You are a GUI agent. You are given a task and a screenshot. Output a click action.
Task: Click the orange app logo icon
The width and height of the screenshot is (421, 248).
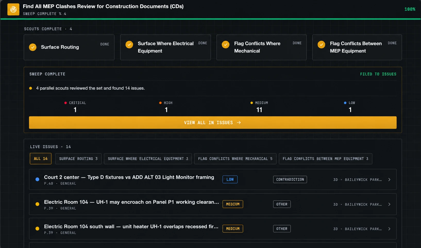click(13, 10)
